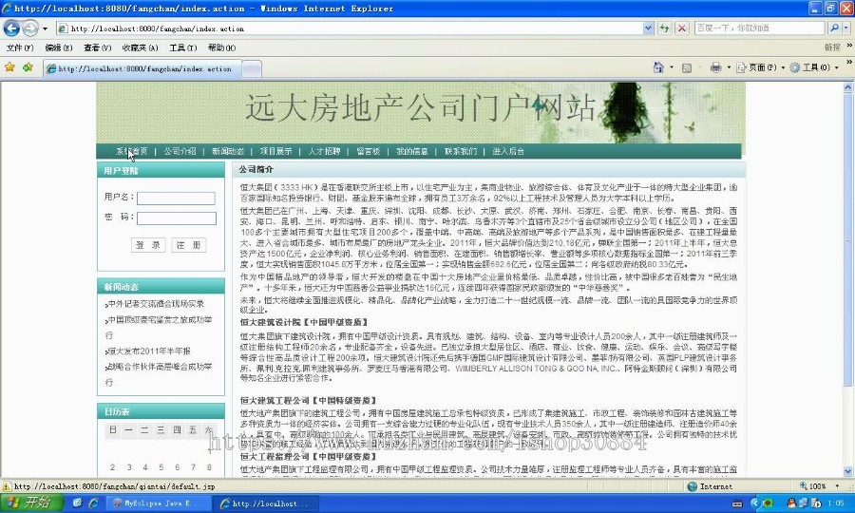
Task: Click the 用户名 input field
Action: [176, 199]
